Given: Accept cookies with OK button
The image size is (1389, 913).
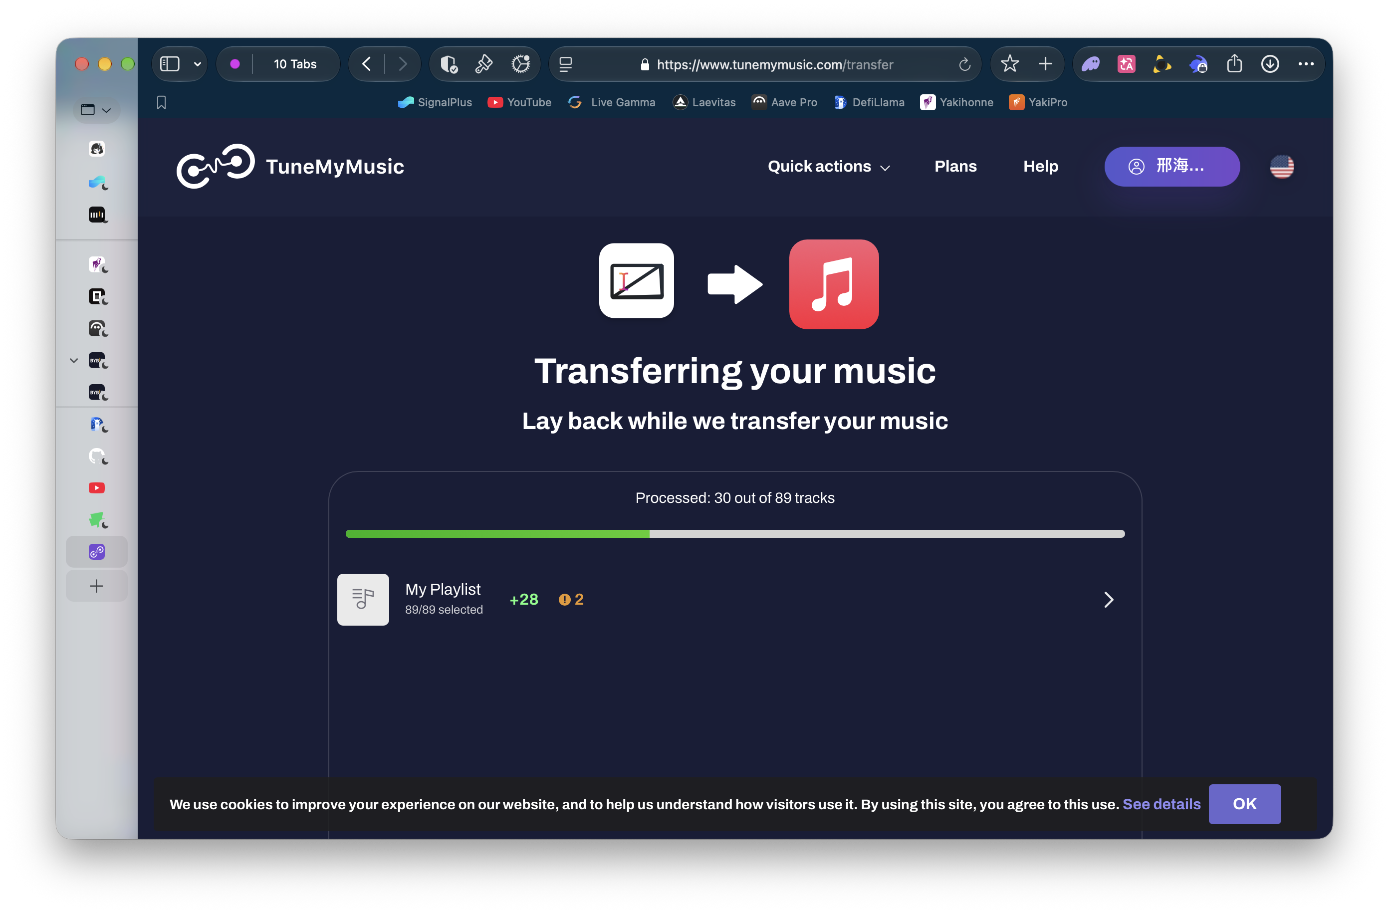Looking at the screenshot, I should tap(1244, 804).
